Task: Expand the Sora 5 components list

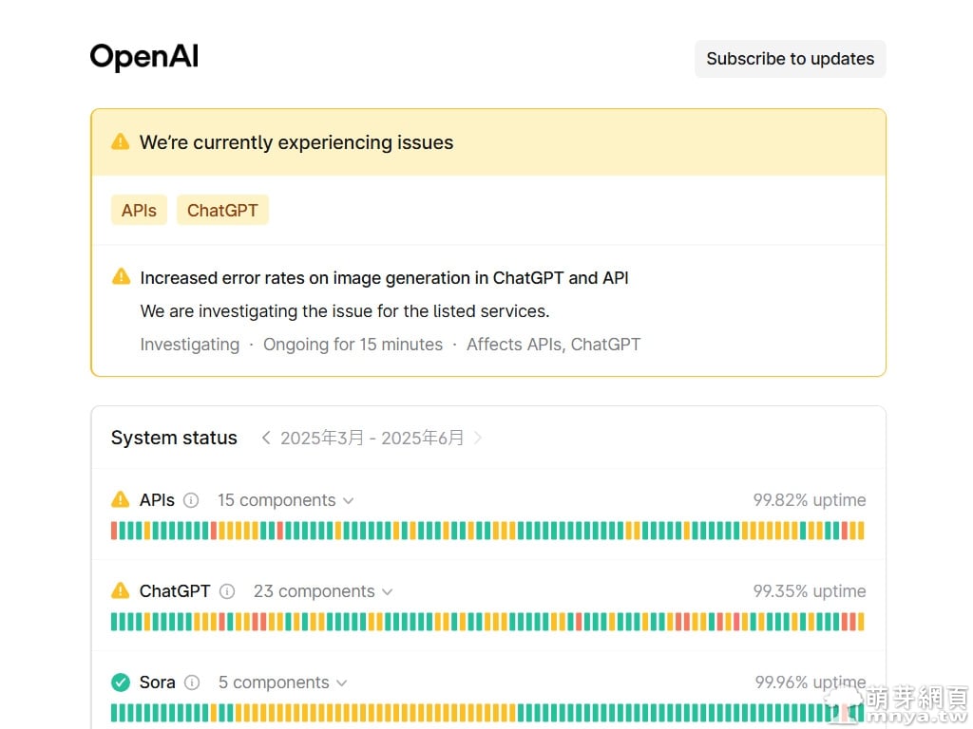Action: point(282,682)
